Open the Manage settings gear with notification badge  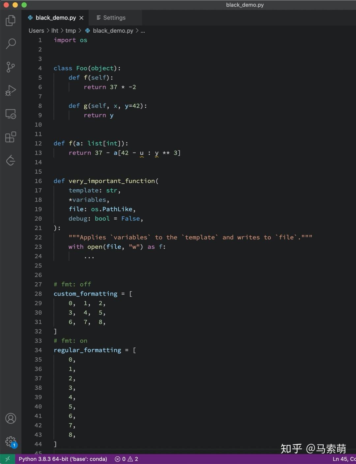[x=11, y=442]
